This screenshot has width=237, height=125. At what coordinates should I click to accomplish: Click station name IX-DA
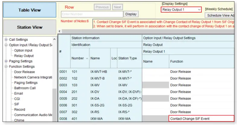pyautogui.click(x=95, y=99)
